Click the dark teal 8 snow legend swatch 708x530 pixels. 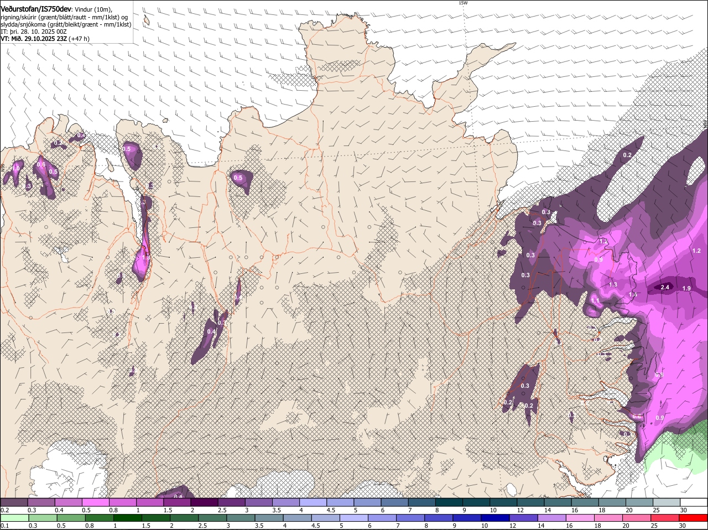click(x=449, y=502)
